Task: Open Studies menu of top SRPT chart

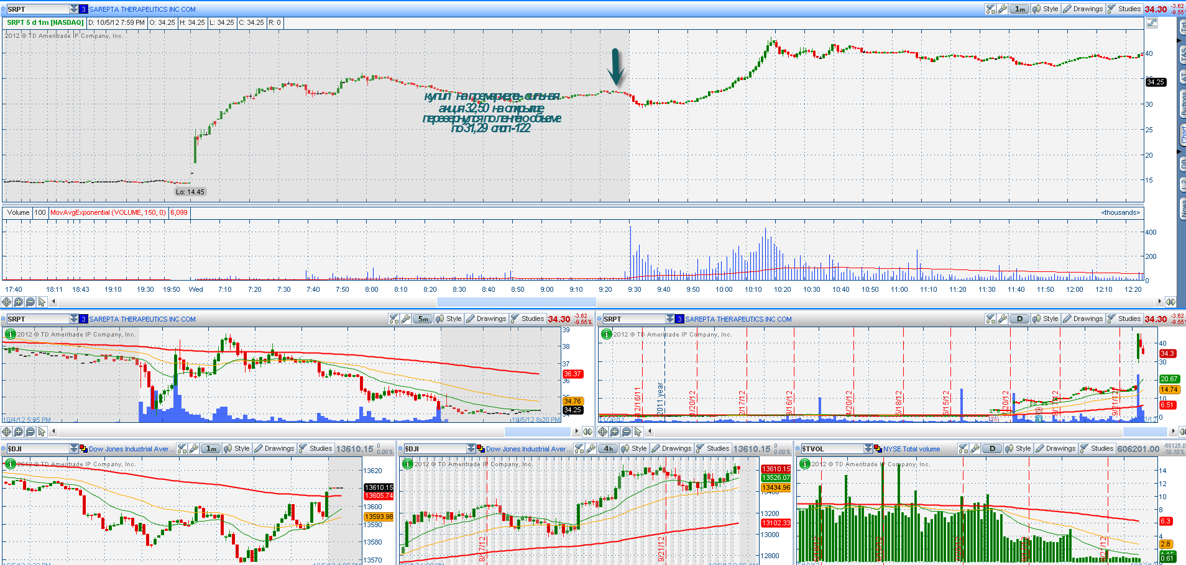Action: (x=1124, y=9)
